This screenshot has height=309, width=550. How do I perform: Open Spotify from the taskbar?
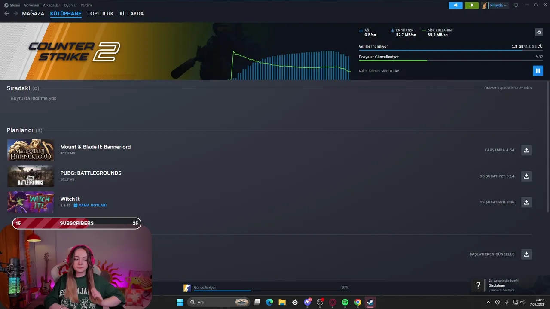coord(345,302)
